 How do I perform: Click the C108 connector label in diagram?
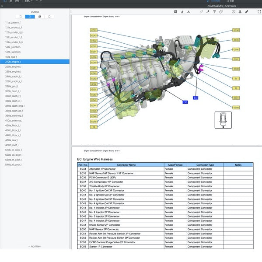(236, 49)
